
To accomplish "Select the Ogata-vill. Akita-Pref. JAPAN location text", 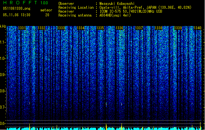I will 145,7.
